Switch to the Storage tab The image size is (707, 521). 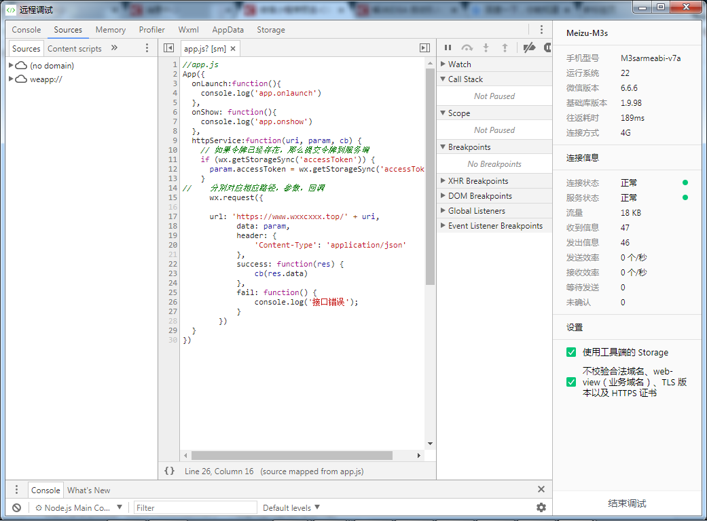pos(271,30)
